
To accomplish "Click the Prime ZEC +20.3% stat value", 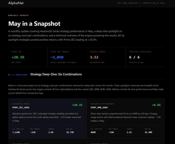I will pyautogui.click(x=18, y=57).
